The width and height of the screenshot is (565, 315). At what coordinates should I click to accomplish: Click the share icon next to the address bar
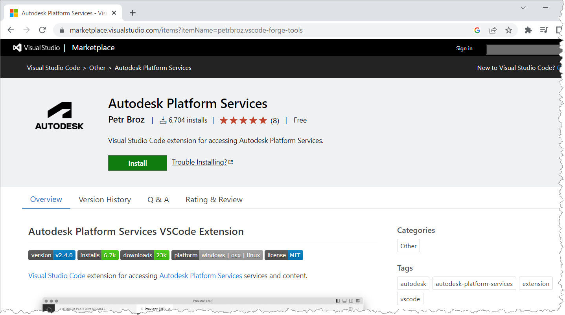pyautogui.click(x=493, y=30)
